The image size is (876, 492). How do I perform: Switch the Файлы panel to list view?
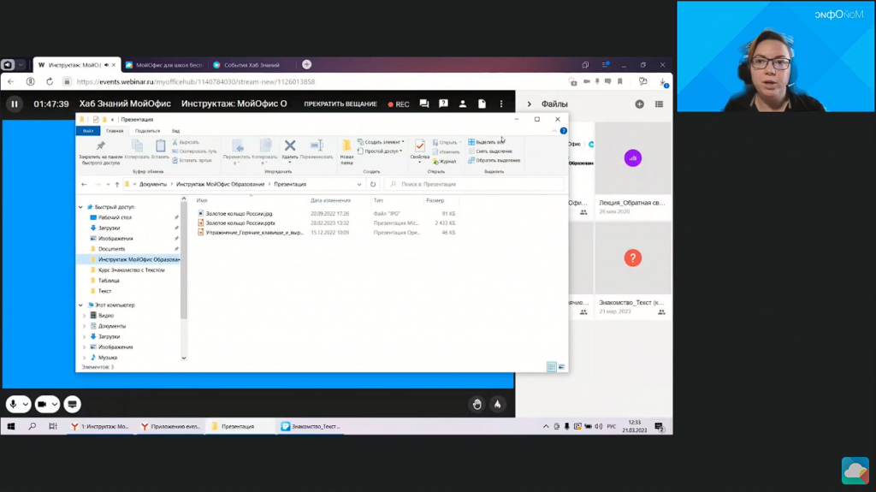pyautogui.click(x=660, y=104)
